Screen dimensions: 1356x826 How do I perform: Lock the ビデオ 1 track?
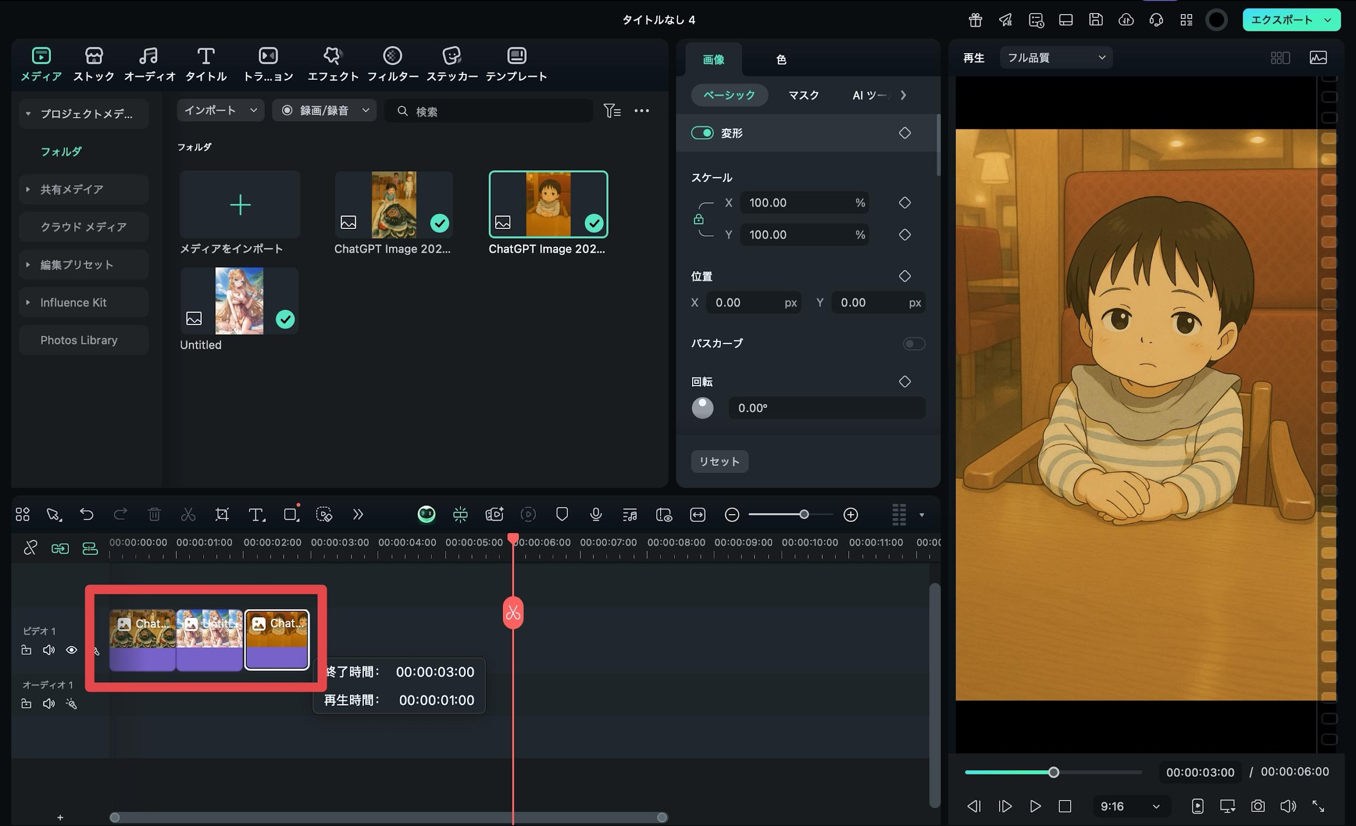(x=26, y=650)
